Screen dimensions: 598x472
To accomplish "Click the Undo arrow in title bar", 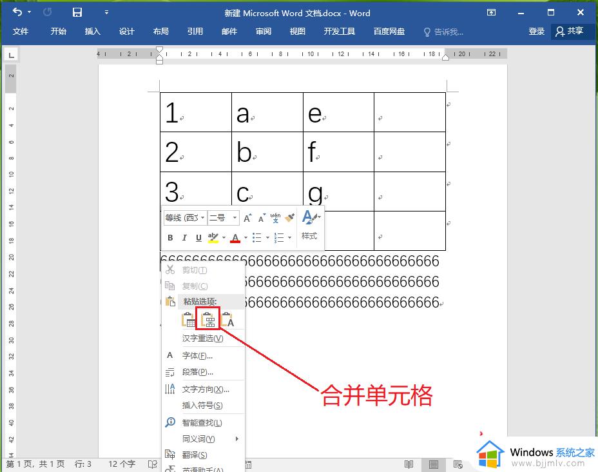I will tap(17, 12).
